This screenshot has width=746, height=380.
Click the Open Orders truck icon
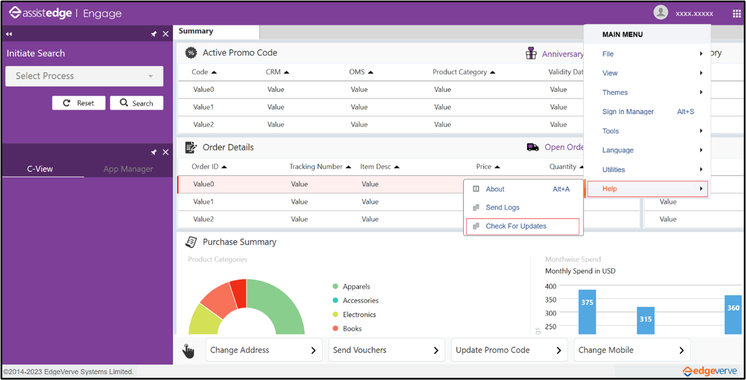[x=532, y=147]
